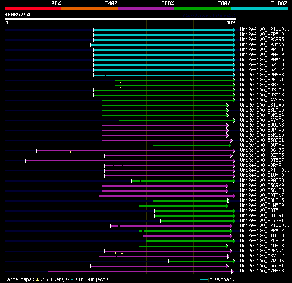The height and width of the screenshot is (283, 292).
Task: Select the UniRef100_Q5Z8Y3 label
Action: pyautogui.click(x=262, y=65)
